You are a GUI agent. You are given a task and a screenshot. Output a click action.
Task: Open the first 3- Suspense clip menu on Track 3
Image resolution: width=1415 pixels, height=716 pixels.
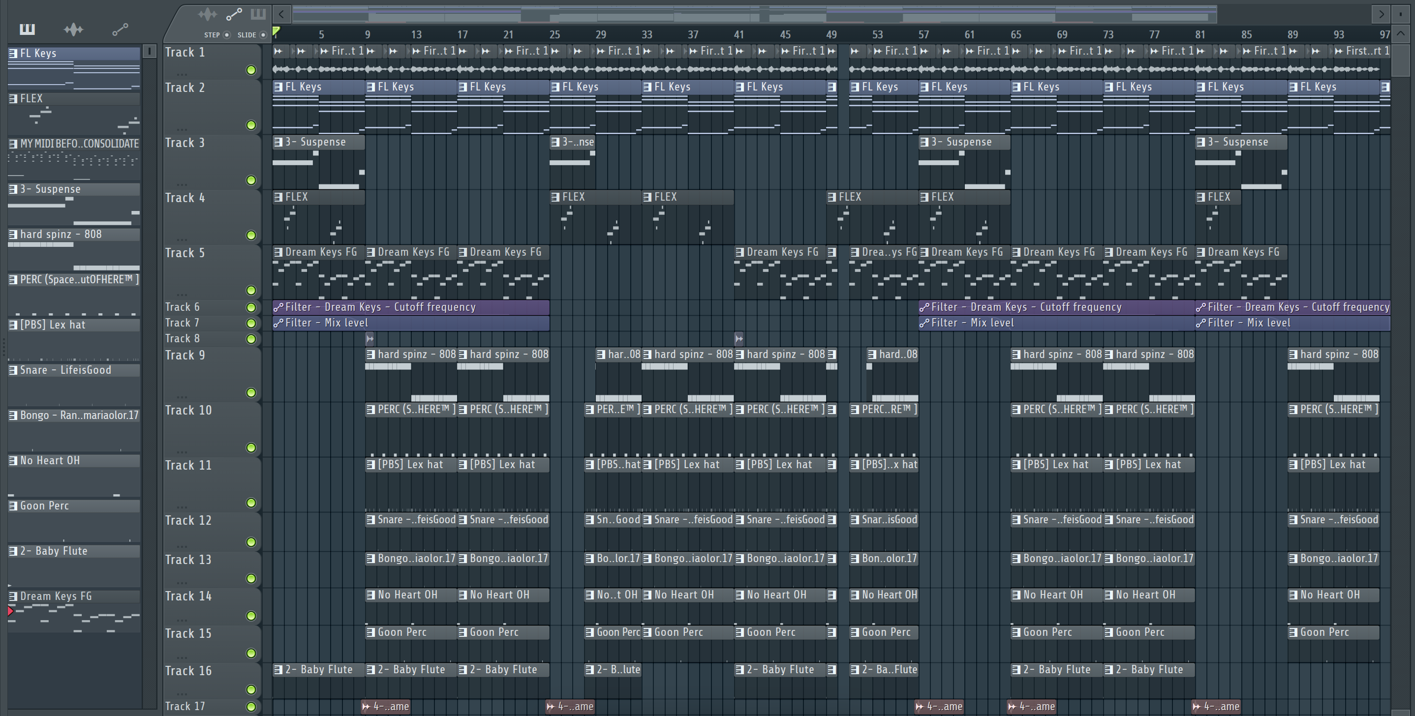click(278, 142)
